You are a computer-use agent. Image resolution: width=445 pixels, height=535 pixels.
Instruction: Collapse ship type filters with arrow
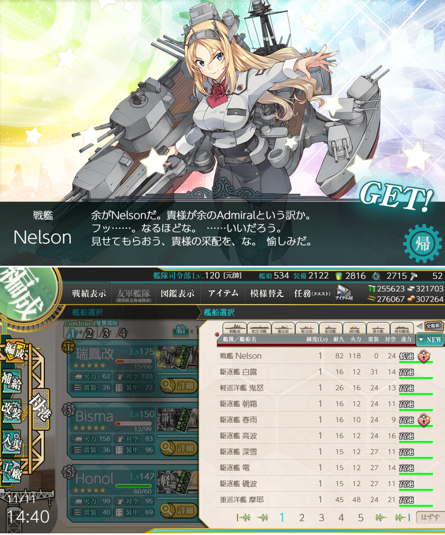tap(419, 326)
